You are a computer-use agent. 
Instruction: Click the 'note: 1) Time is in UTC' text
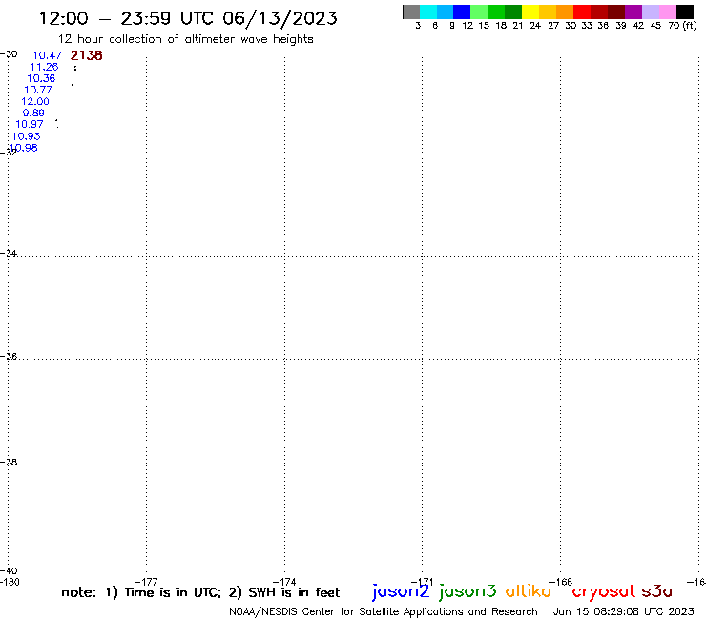point(141,592)
